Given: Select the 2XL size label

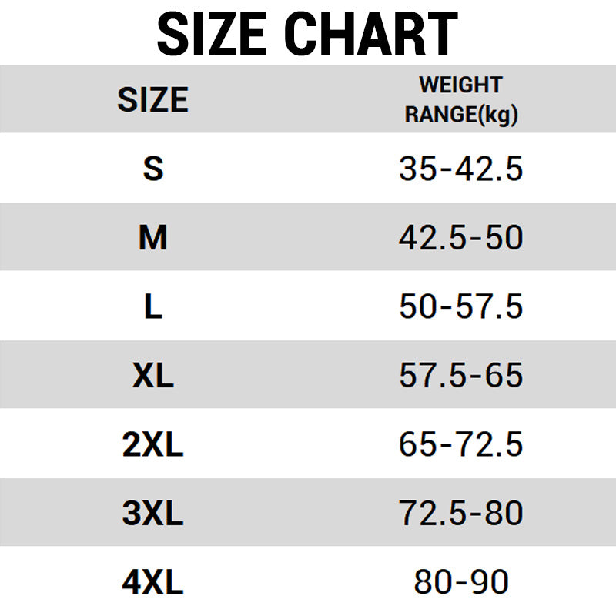Looking at the screenshot, I should tap(153, 445).
